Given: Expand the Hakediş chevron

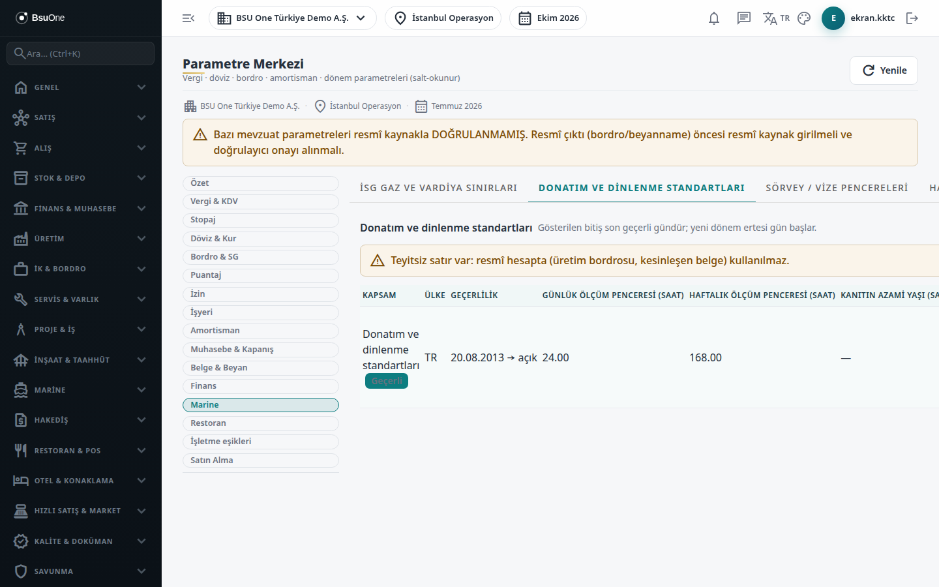Looking at the screenshot, I should tap(142, 420).
